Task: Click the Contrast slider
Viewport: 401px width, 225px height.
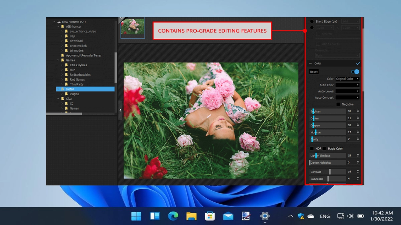Action: [327, 172]
